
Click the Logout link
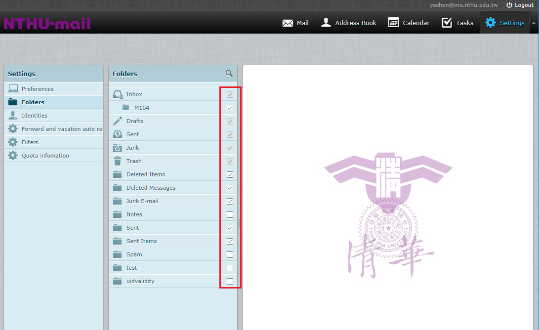520,5
